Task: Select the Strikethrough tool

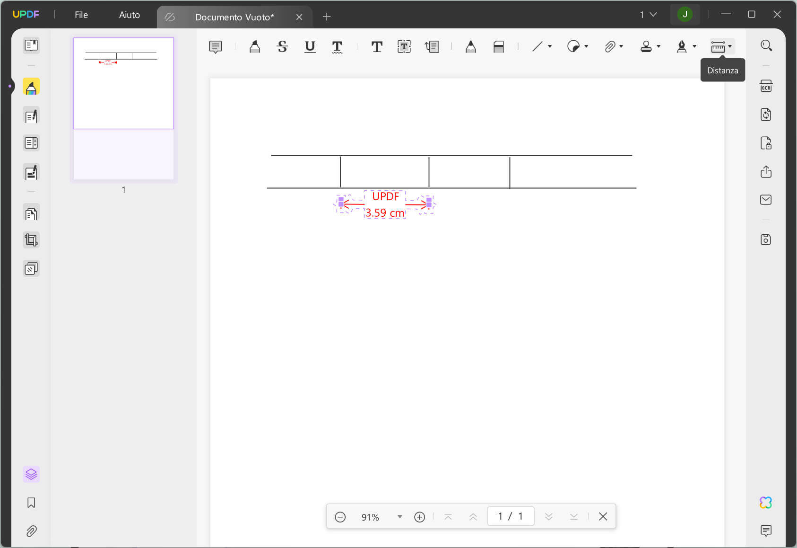Action: (x=282, y=46)
